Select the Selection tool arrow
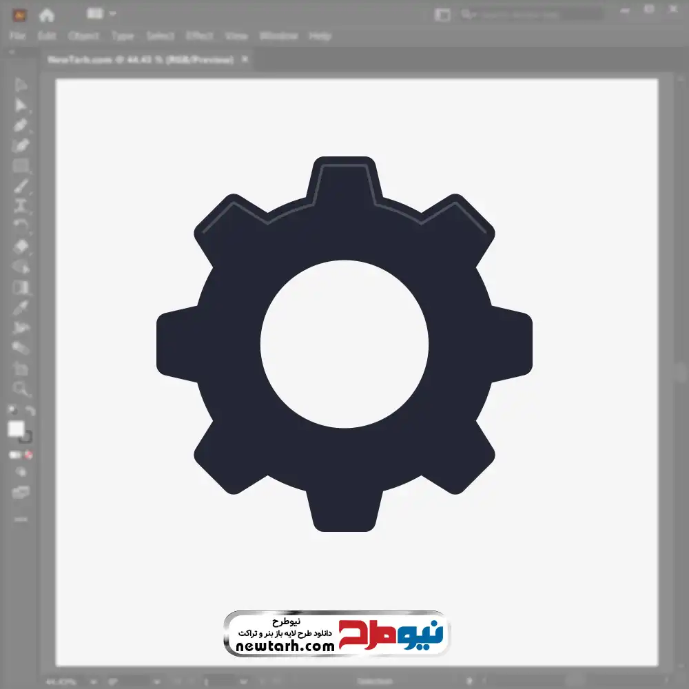Viewport: 689px width, 689px height. pyautogui.click(x=21, y=85)
